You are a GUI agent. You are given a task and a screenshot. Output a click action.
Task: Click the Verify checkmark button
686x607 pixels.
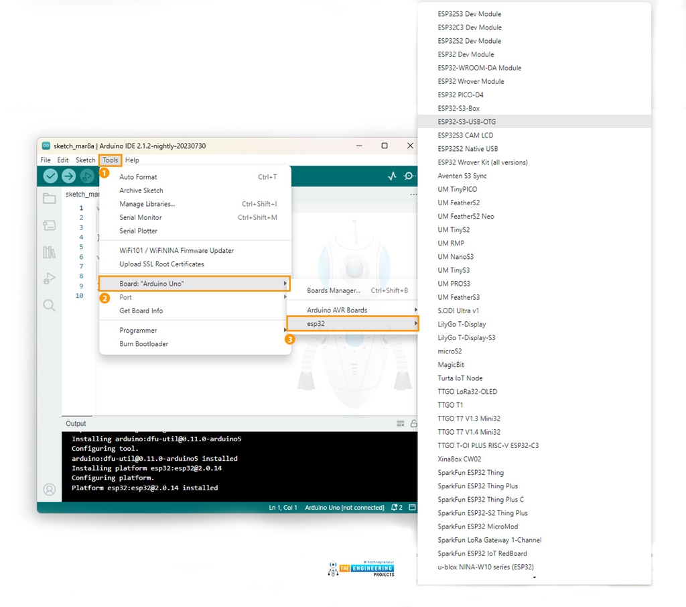click(50, 176)
